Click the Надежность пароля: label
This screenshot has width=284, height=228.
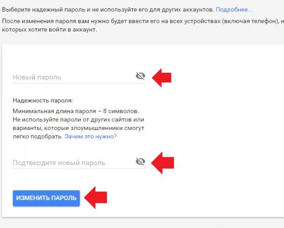(43, 101)
